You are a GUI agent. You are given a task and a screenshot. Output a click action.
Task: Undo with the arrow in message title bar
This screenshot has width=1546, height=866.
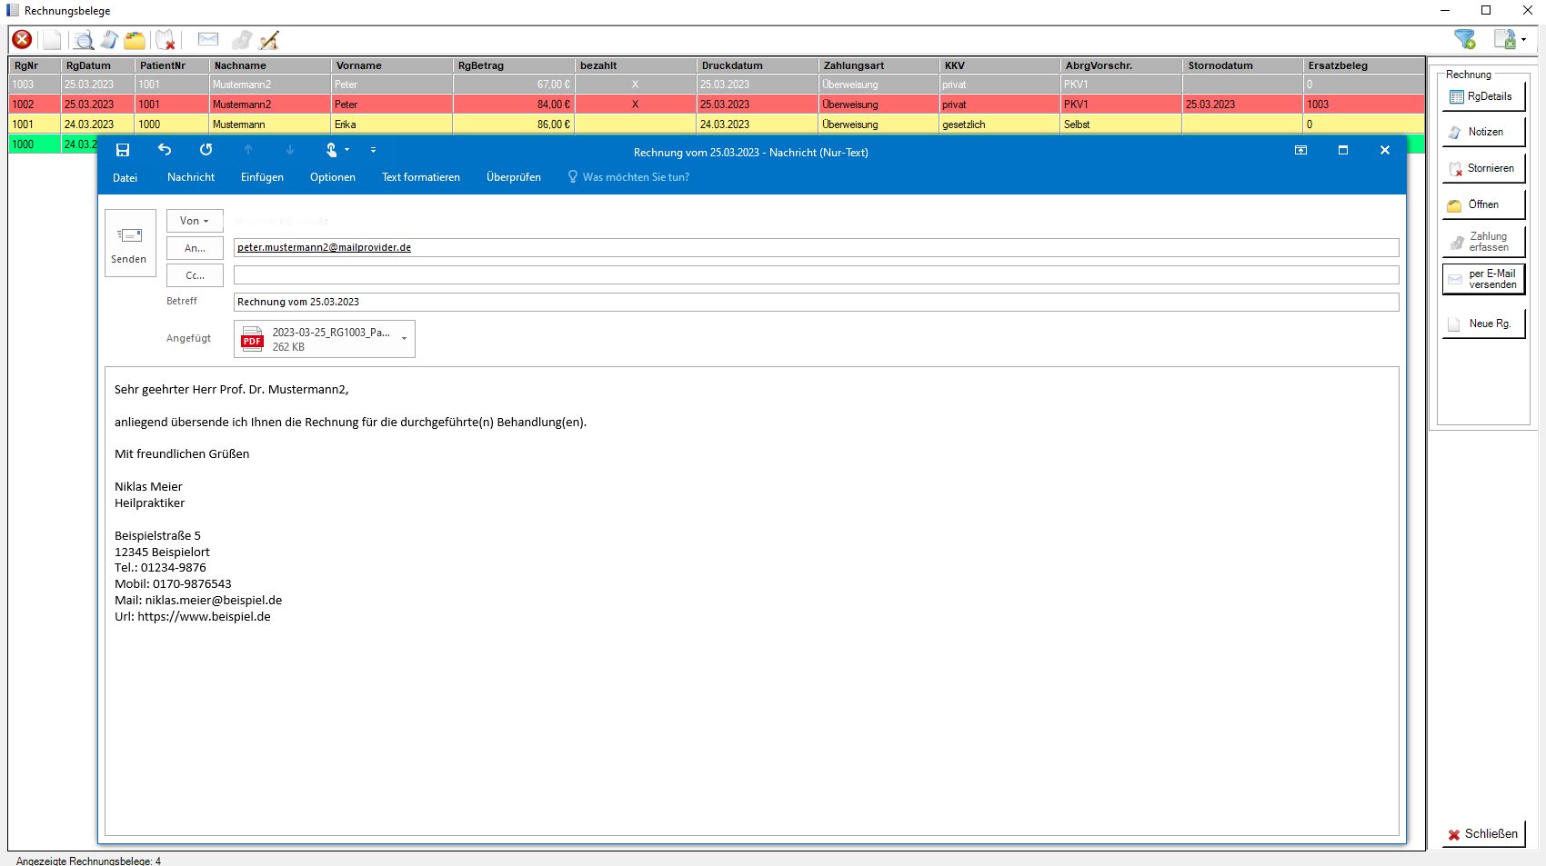[165, 150]
